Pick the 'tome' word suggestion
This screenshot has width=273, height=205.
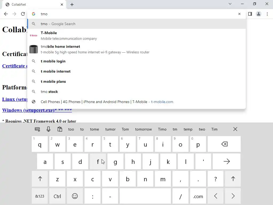coord(94,129)
